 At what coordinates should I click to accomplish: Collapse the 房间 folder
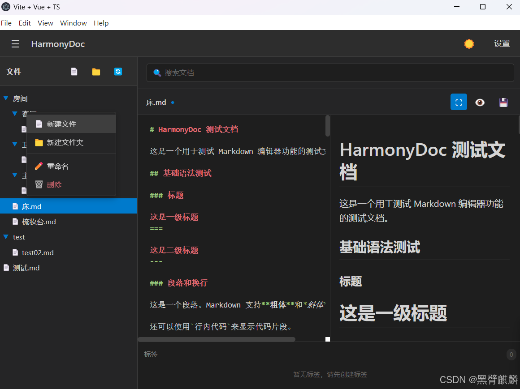pos(6,98)
